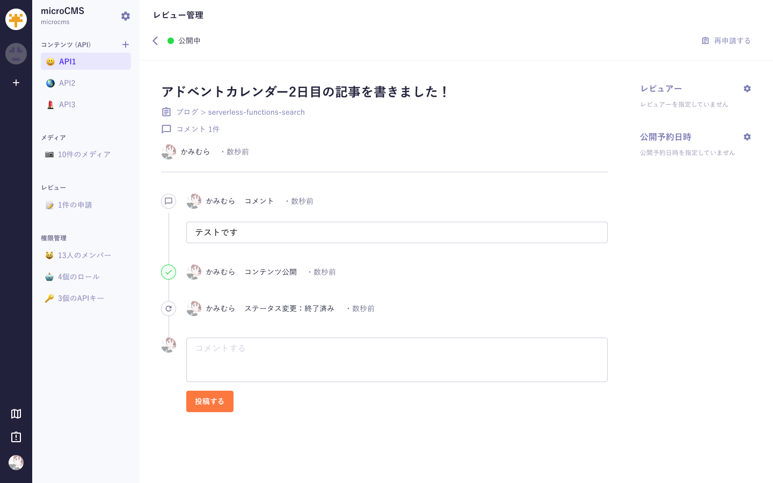Image resolution: width=773 pixels, height=483 pixels.
Task: Open the documentation map icon in left rail
Action: tap(16, 414)
